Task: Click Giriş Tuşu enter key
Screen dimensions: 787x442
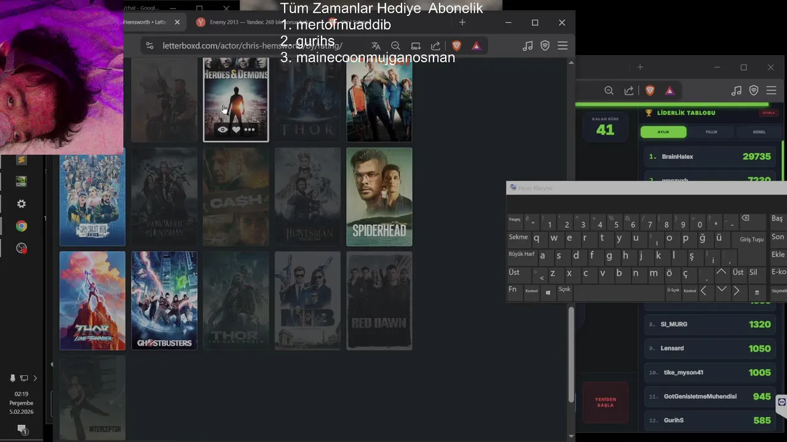Action: (x=751, y=239)
